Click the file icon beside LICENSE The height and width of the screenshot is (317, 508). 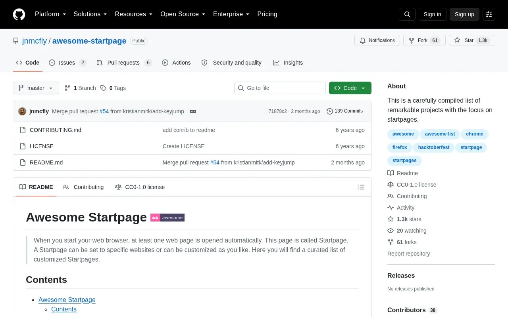[x=23, y=146]
